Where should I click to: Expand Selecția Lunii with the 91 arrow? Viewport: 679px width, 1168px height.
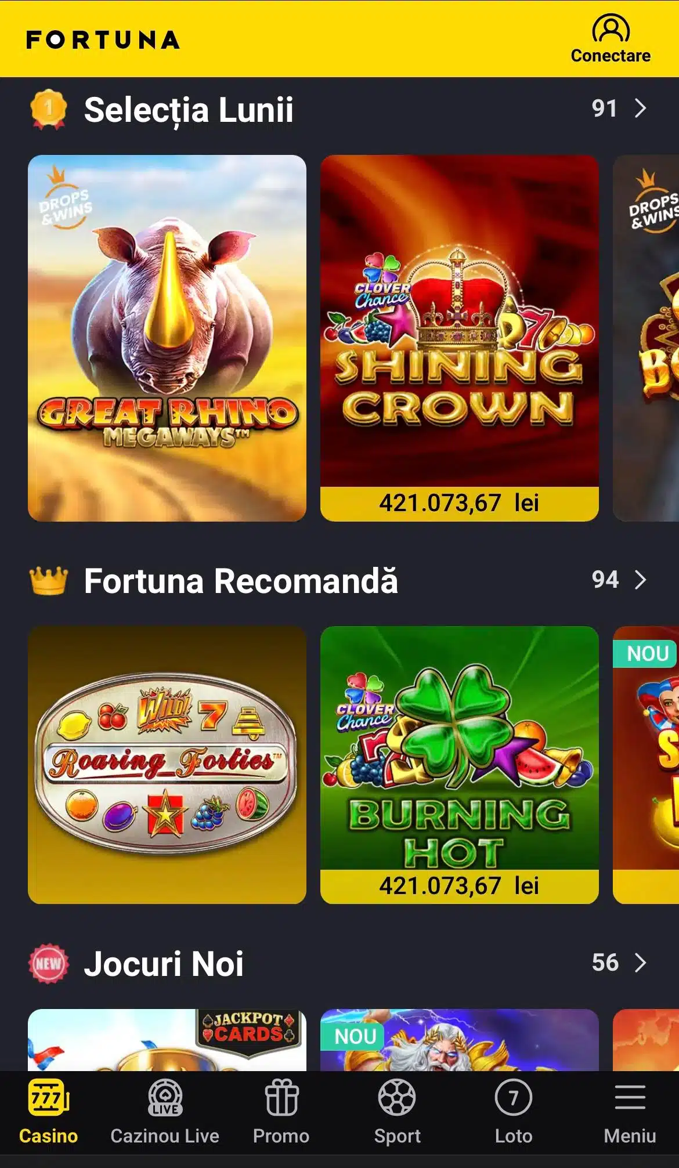(619, 109)
